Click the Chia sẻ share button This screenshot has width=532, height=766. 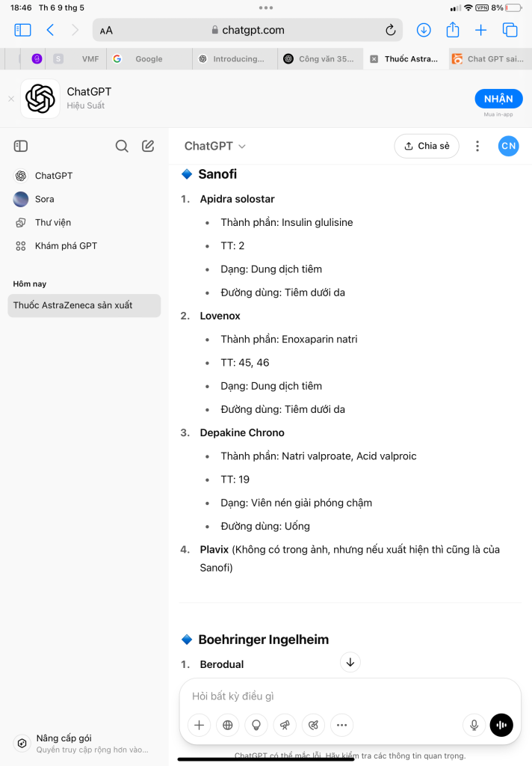click(x=427, y=146)
